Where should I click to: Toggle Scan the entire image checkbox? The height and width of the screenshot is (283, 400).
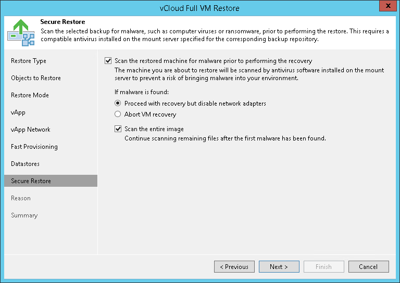(x=118, y=129)
